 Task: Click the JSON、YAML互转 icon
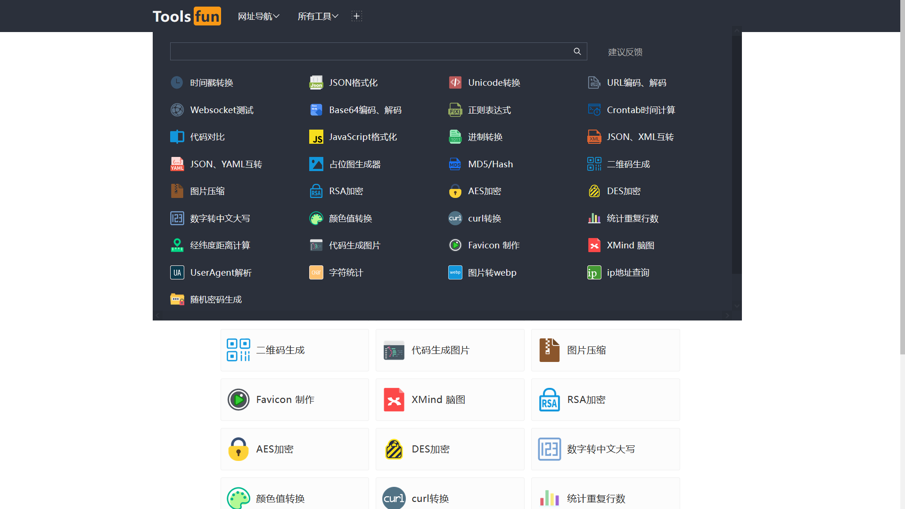click(x=177, y=164)
